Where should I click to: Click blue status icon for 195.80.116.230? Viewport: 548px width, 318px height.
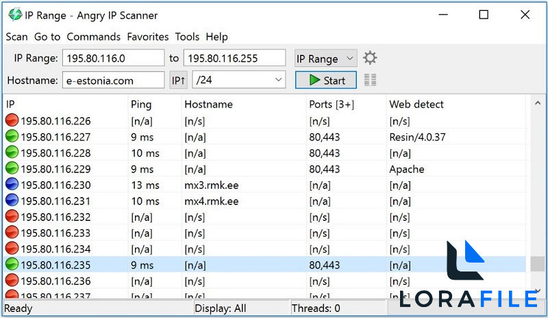coord(12,185)
